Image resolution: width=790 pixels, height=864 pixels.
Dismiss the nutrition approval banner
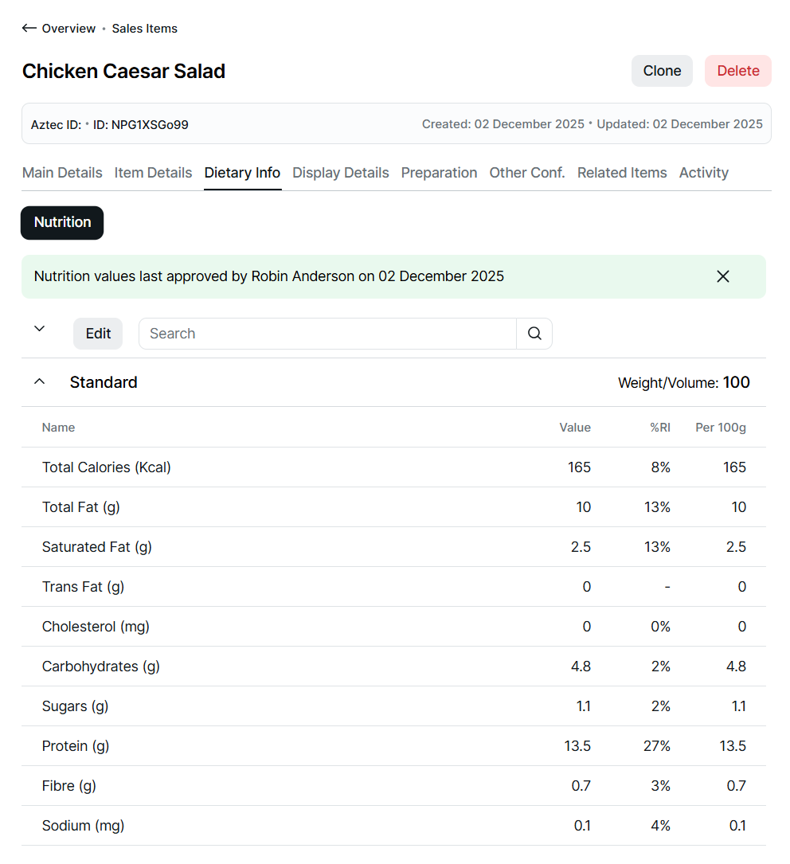723,276
